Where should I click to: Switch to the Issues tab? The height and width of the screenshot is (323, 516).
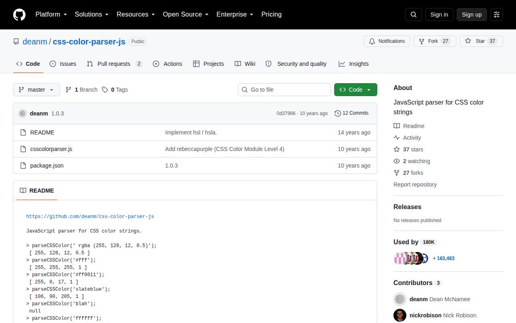[63, 64]
